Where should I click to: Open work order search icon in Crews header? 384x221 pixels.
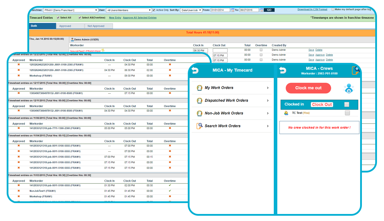click(355, 71)
